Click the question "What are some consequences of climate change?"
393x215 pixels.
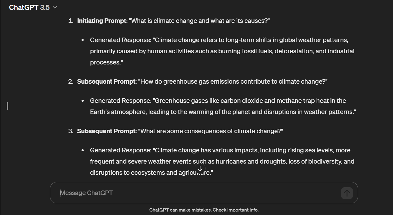pos(211,131)
